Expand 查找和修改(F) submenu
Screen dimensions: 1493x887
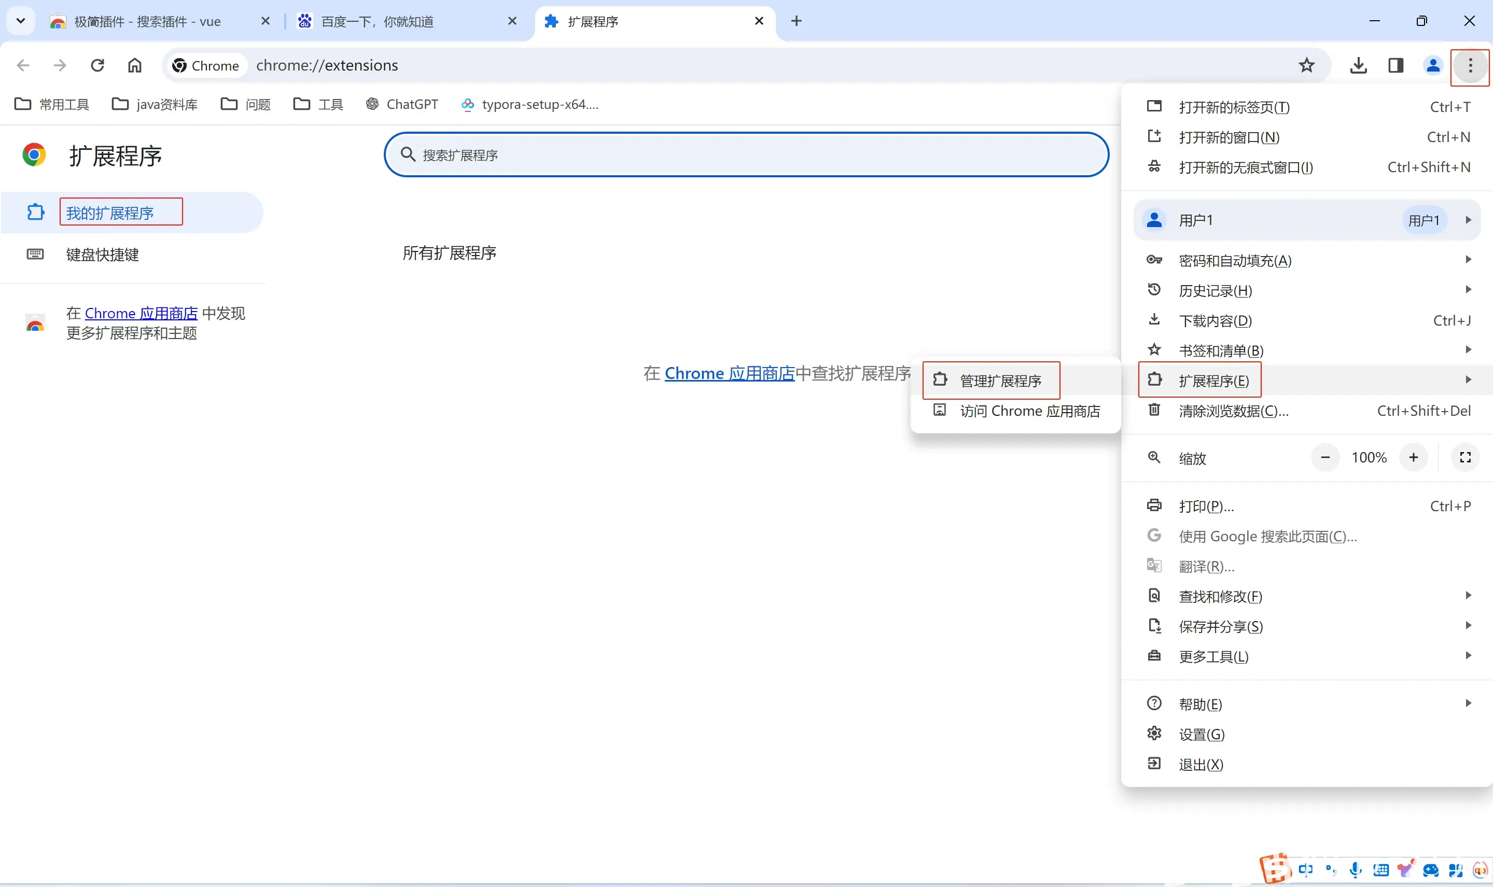click(1307, 596)
